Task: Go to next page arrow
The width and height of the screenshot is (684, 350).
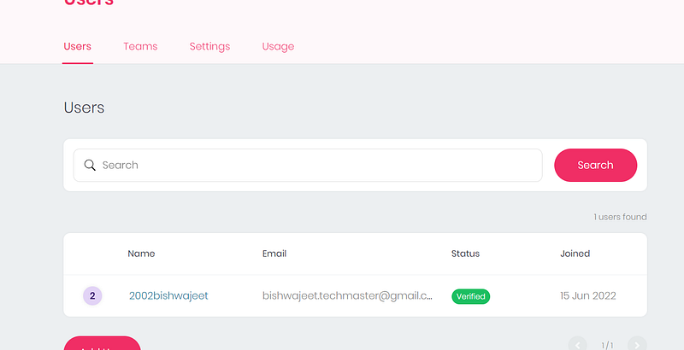Action: [x=637, y=345]
